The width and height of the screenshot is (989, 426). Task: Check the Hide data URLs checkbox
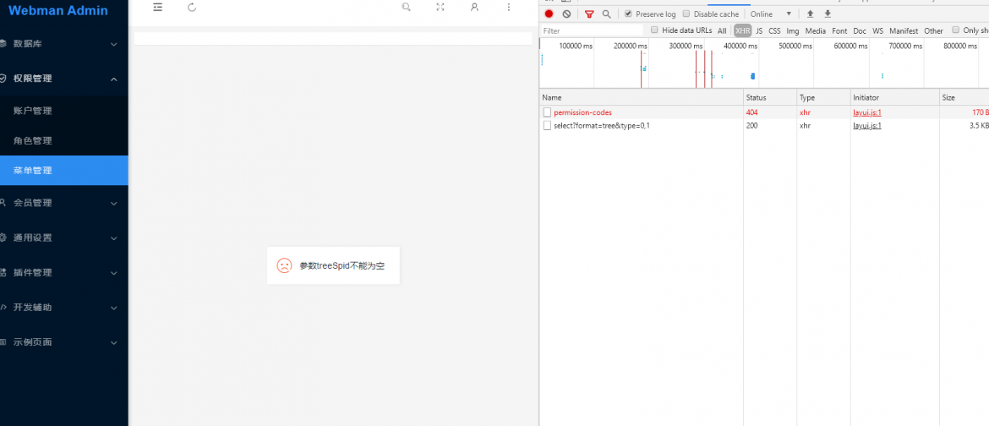coord(654,30)
